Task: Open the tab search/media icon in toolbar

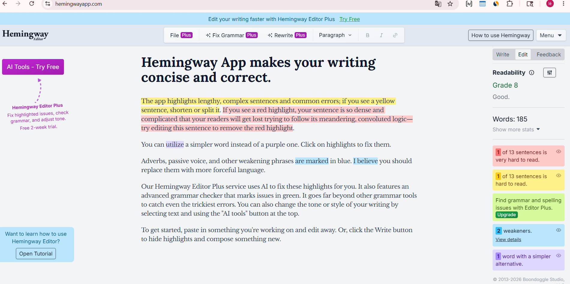Action: pyautogui.click(x=530, y=4)
